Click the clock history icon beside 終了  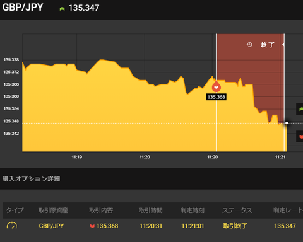249,45
